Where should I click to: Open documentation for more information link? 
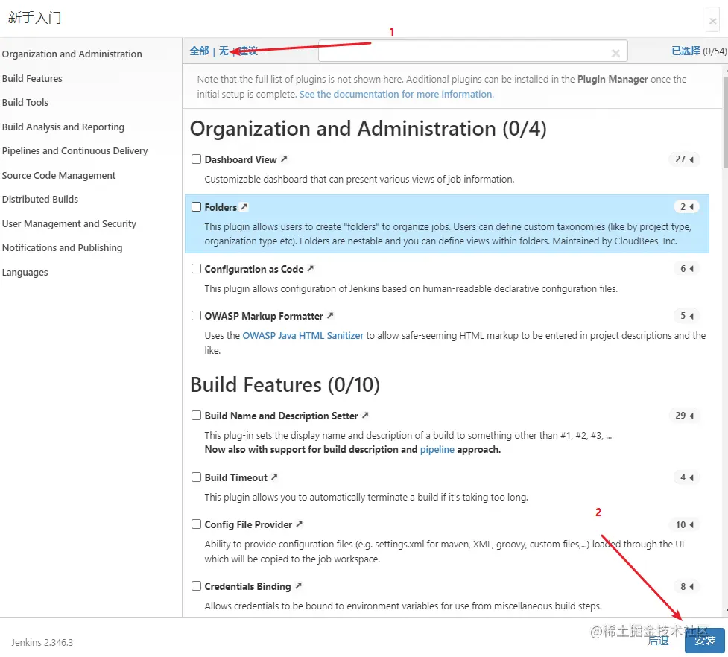click(x=396, y=94)
